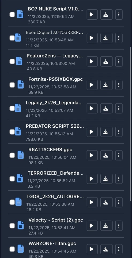Show more options for WARZONE•Titan.gpc
This screenshot has height=258, width=132.
pos(119,249)
